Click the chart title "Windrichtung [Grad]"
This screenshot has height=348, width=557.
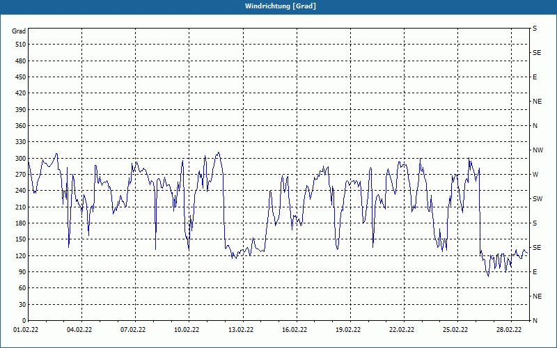[x=281, y=6]
